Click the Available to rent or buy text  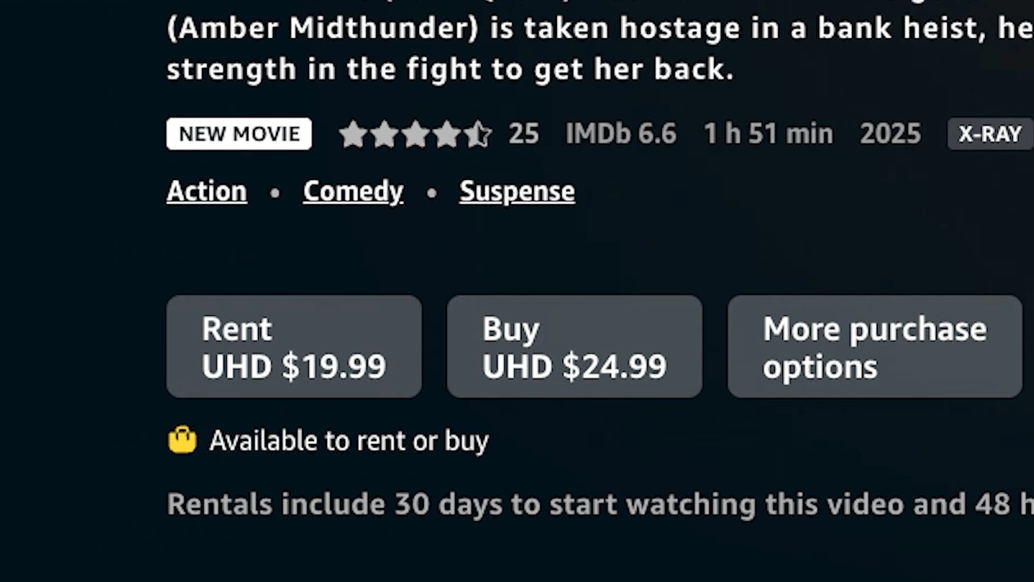[349, 441]
